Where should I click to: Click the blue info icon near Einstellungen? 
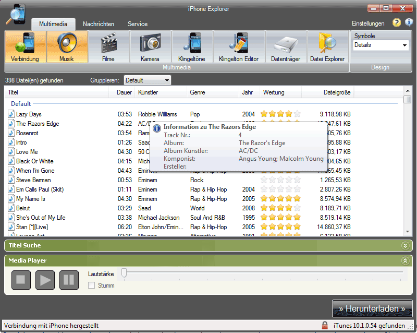click(409, 23)
